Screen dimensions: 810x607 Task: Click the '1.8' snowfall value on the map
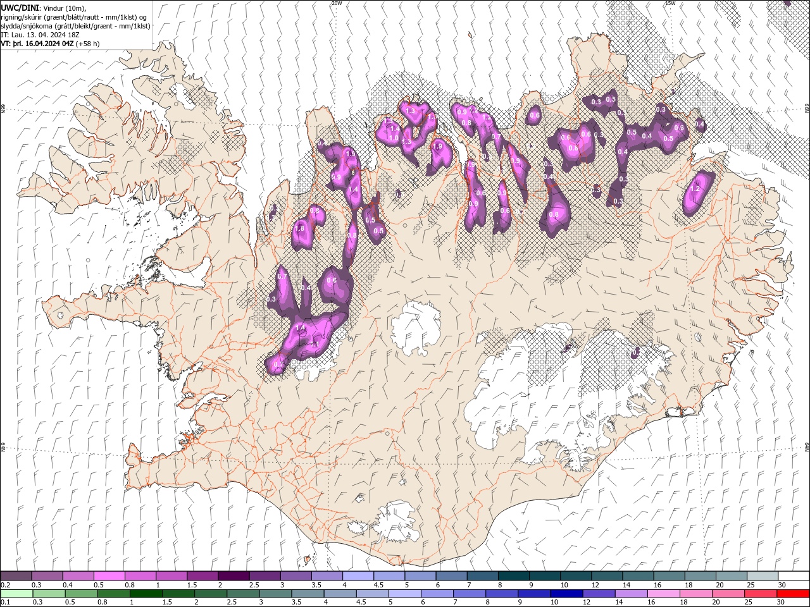pyautogui.click(x=300, y=228)
